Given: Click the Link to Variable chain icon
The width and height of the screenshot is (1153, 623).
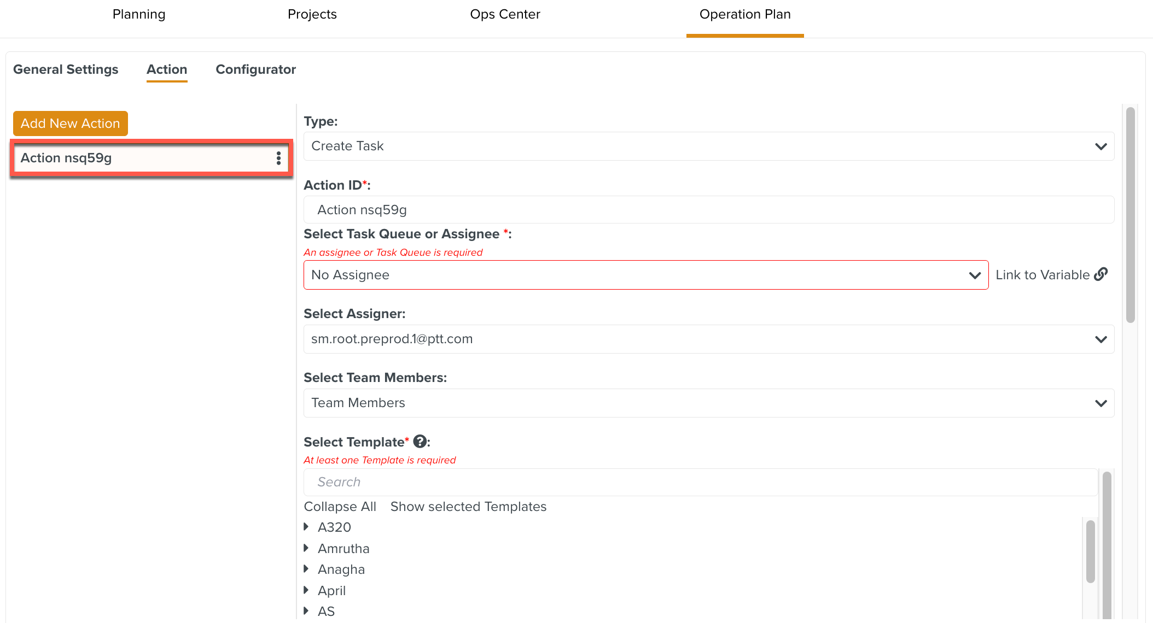Looking at the screenshot, I should click(x=1100, y=274).
